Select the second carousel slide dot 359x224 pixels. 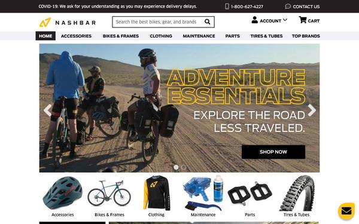[184, 167]
